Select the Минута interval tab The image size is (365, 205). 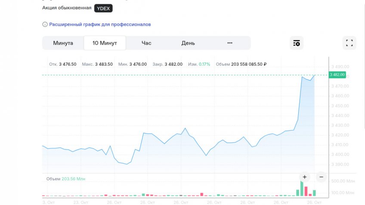(x=63, y=43)
